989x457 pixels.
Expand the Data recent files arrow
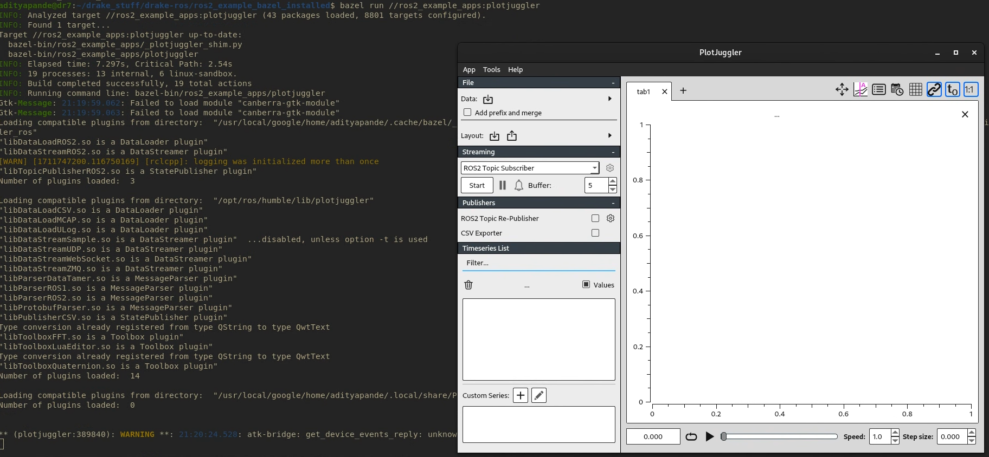[x=610, y=99]
